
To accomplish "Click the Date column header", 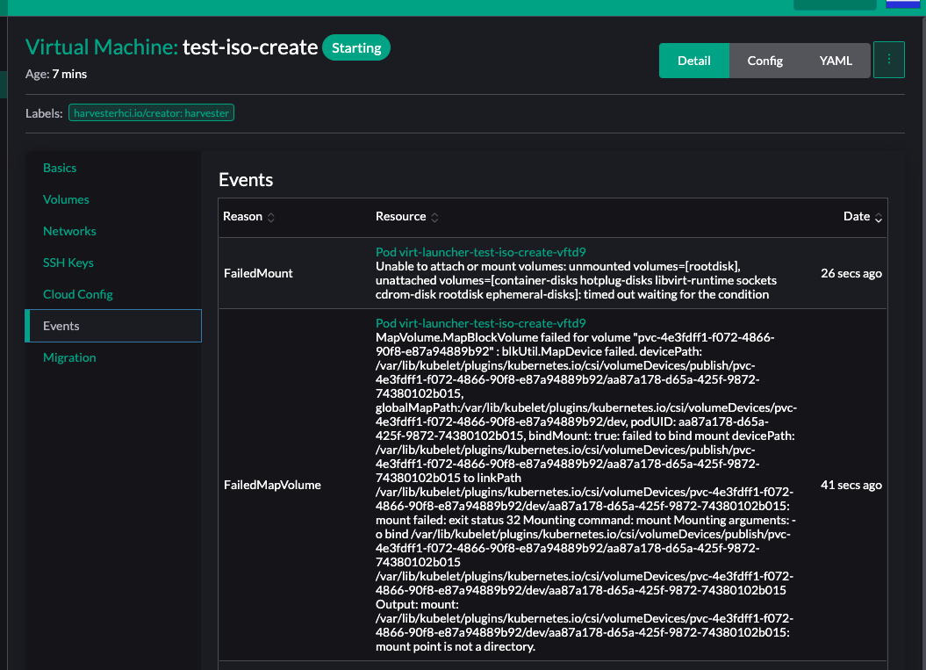I will click(857, 216).
